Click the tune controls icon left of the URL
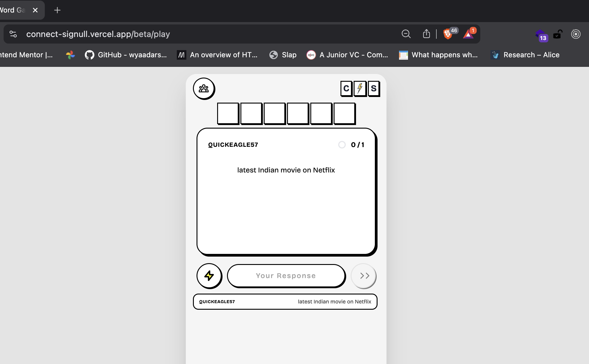 (x=13, y=34)
